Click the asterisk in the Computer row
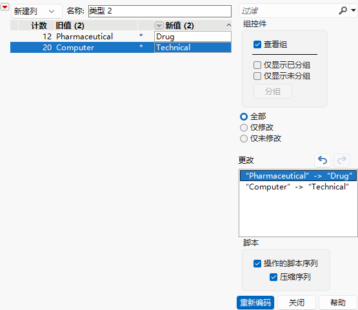The image size is (358, 310). point(141,46)
